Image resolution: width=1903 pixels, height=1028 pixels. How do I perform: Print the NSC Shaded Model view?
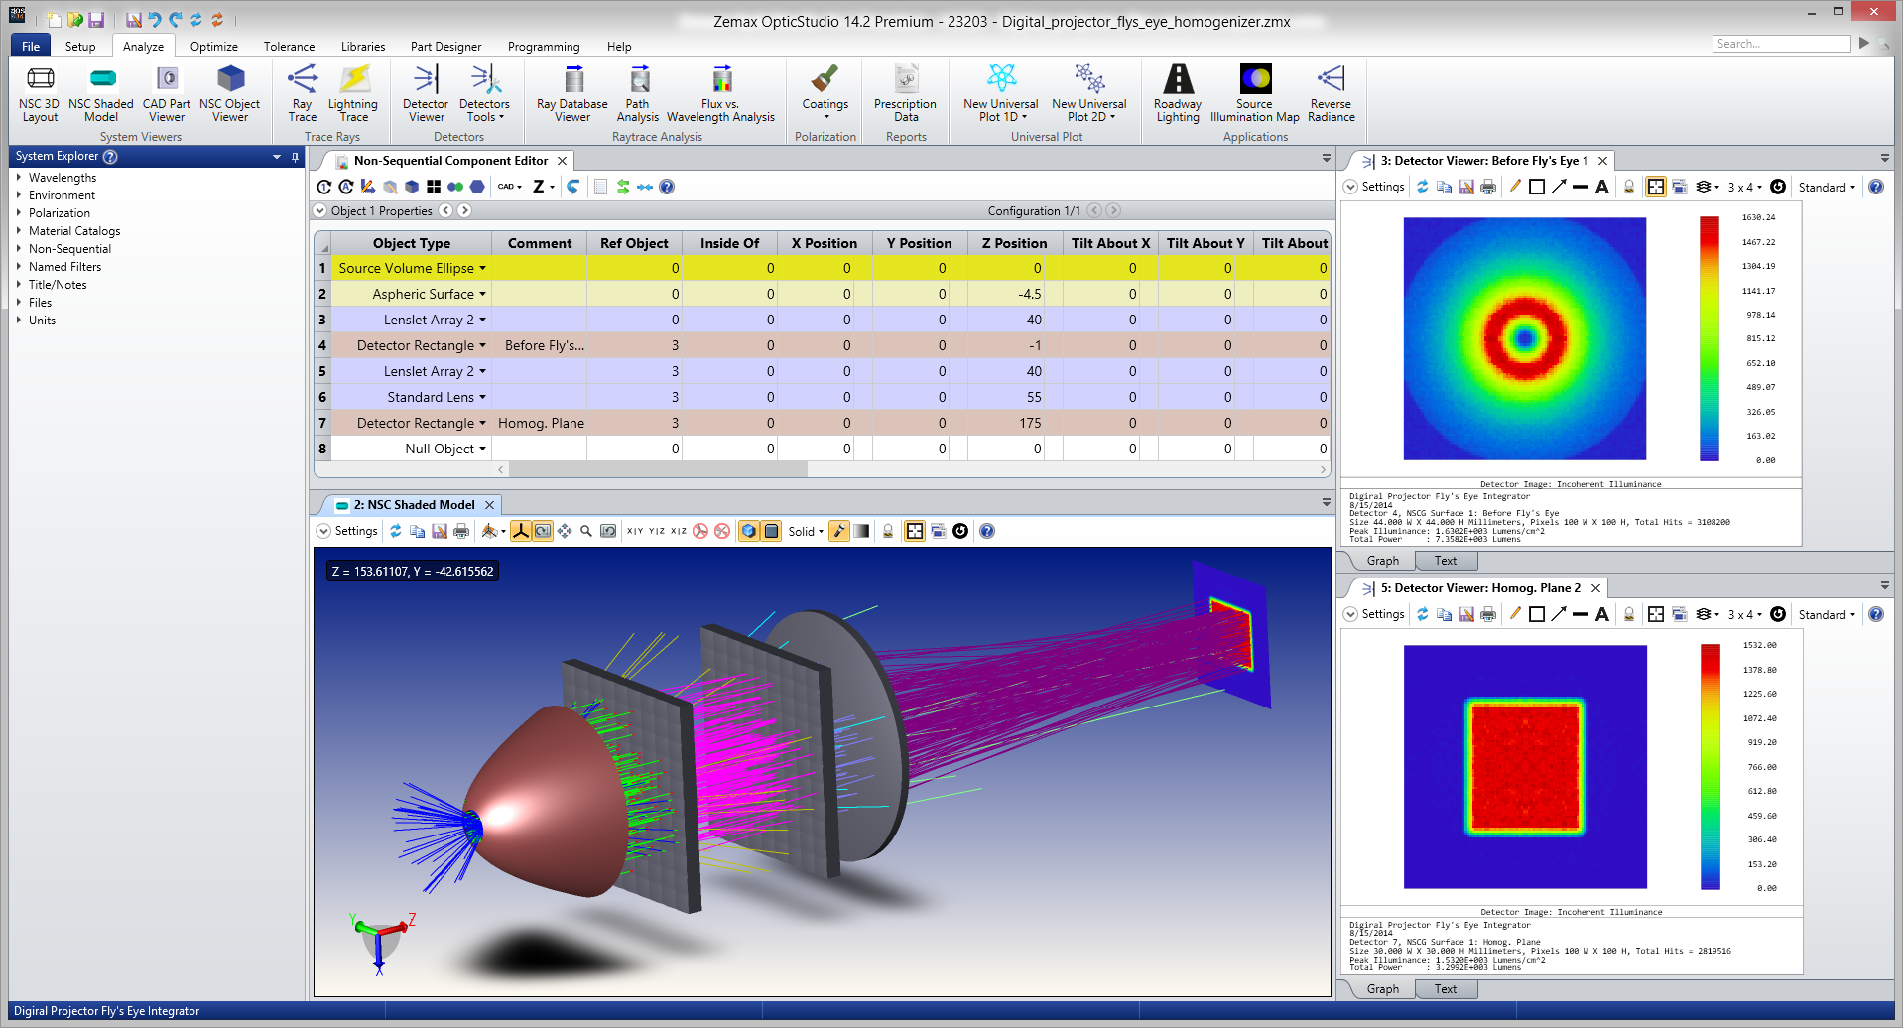tap(461, 531)
